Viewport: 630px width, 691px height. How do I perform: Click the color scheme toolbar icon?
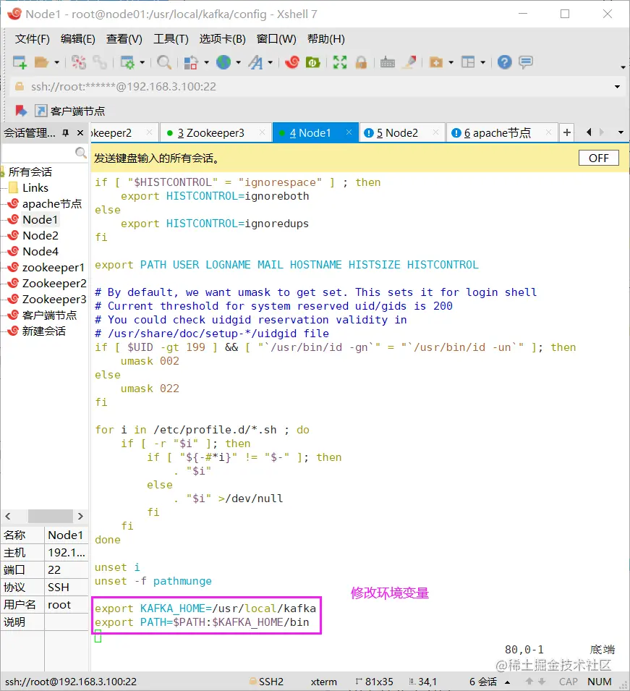point(190,62)
